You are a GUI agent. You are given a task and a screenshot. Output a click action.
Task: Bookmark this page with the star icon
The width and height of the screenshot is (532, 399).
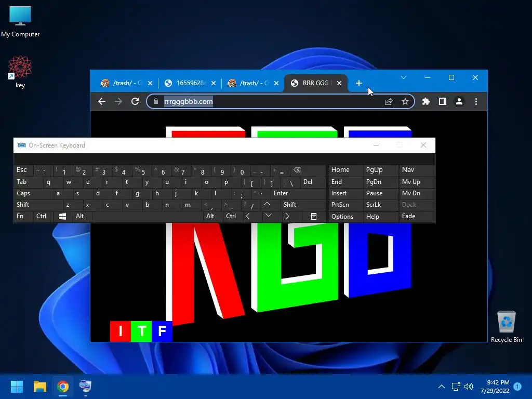tap(405, 101)
